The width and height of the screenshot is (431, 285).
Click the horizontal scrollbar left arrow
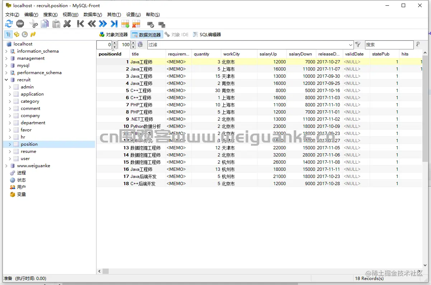[x=99, y=271]
